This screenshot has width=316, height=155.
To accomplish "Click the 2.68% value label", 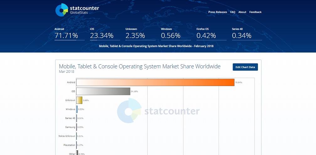I will coord(86,100).
